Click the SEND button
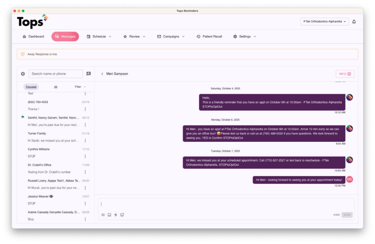375x244 pixels. [x=347, y=215]
